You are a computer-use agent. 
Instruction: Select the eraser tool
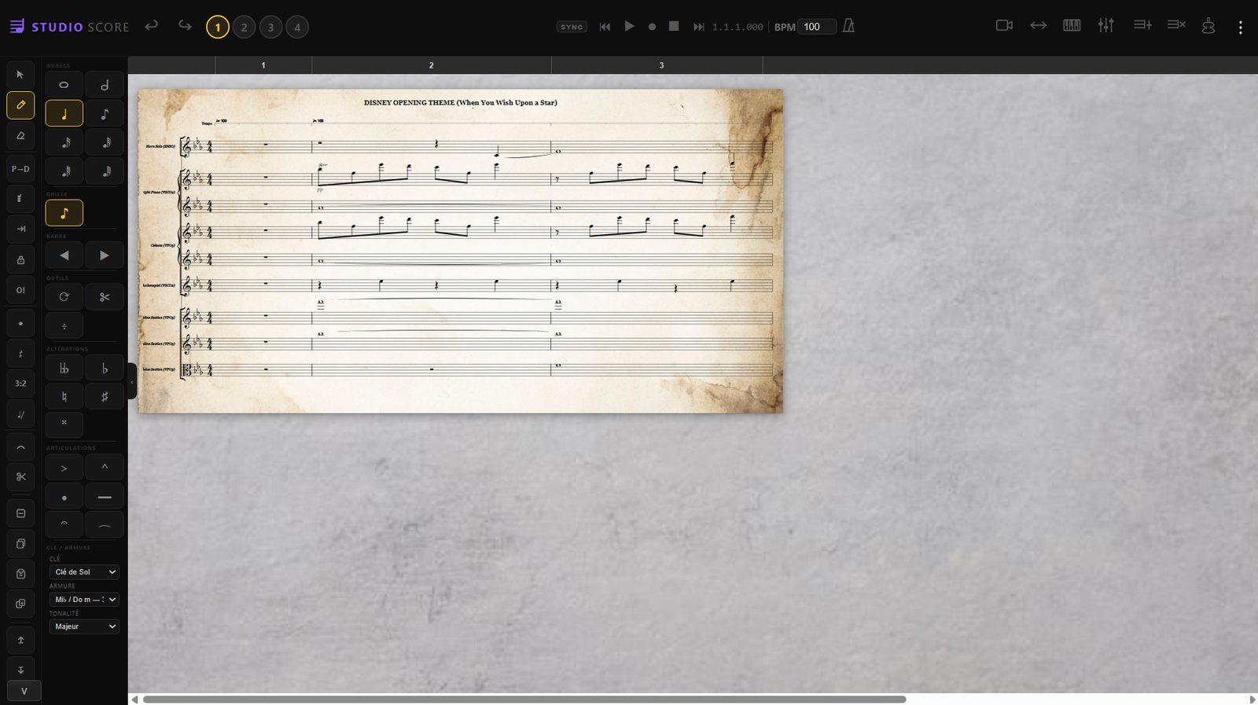(x=20, y=135)
